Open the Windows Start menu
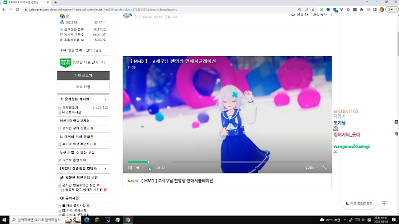The height and width of the screenshot is (224, 399). click(x=4, y=220)
